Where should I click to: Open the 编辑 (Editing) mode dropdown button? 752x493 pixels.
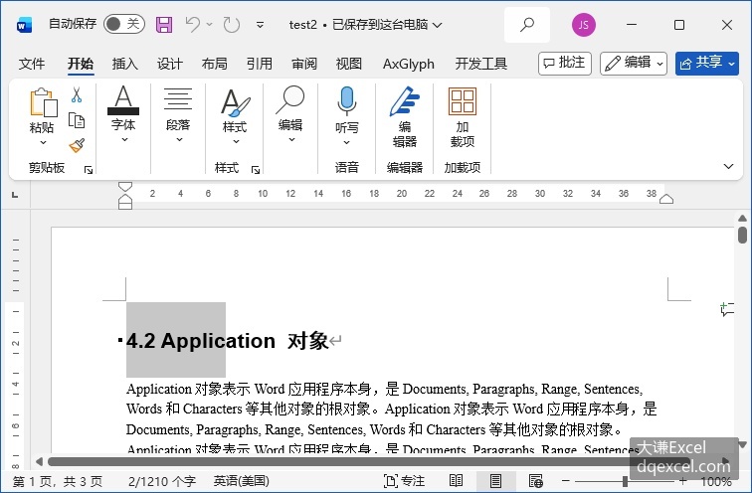pyautogui.click(x=633, y=64)
